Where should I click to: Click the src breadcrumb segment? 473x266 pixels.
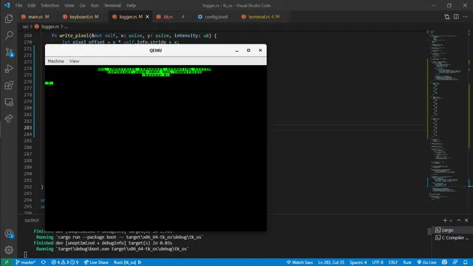coord(26,27)
